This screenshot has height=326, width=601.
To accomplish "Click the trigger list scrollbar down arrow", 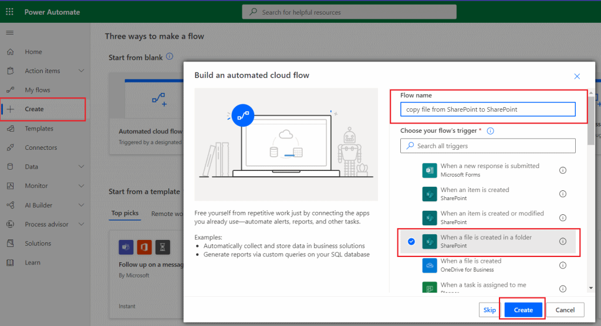I will pyautogui.click(x=591, y=288).
